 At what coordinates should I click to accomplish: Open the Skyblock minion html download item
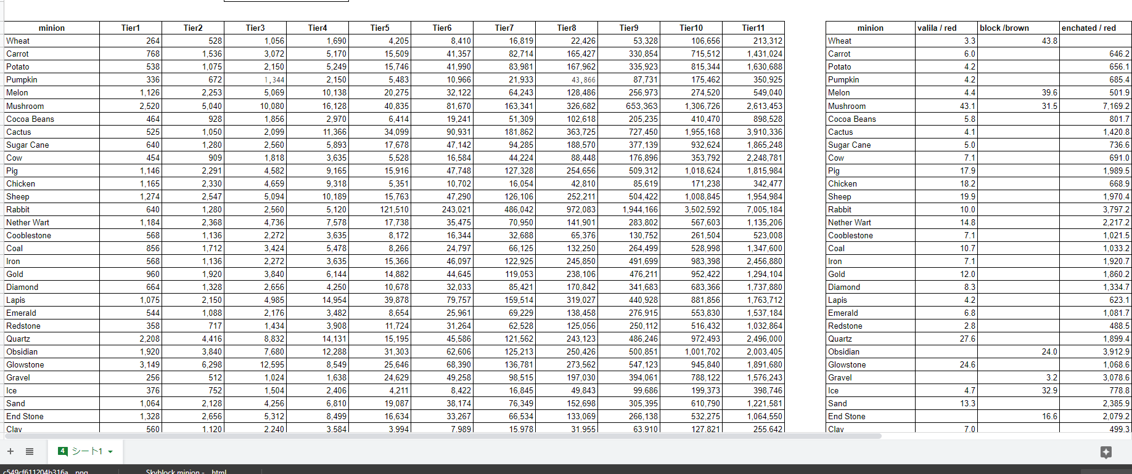point(186,472)
